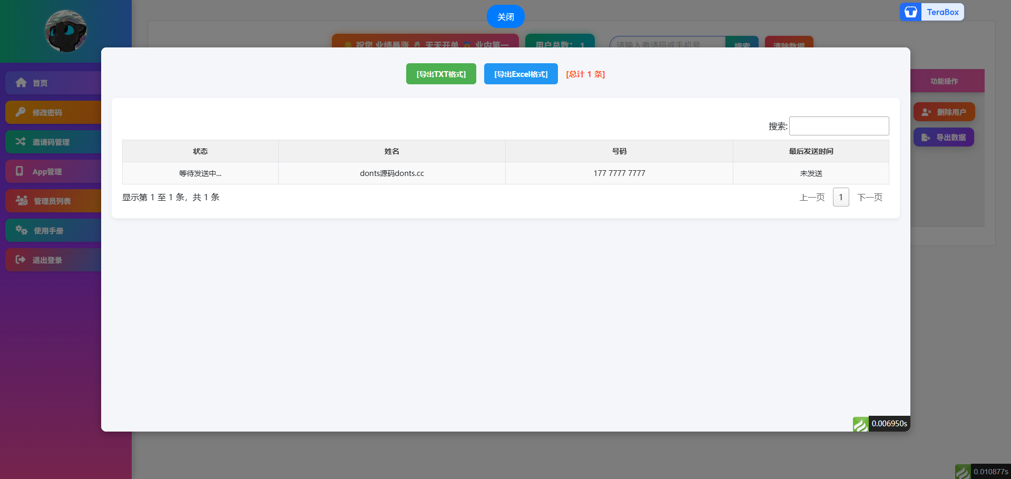Sort table by 姓名 column header
Screen dimensions: 1011x479
(391, 151)
